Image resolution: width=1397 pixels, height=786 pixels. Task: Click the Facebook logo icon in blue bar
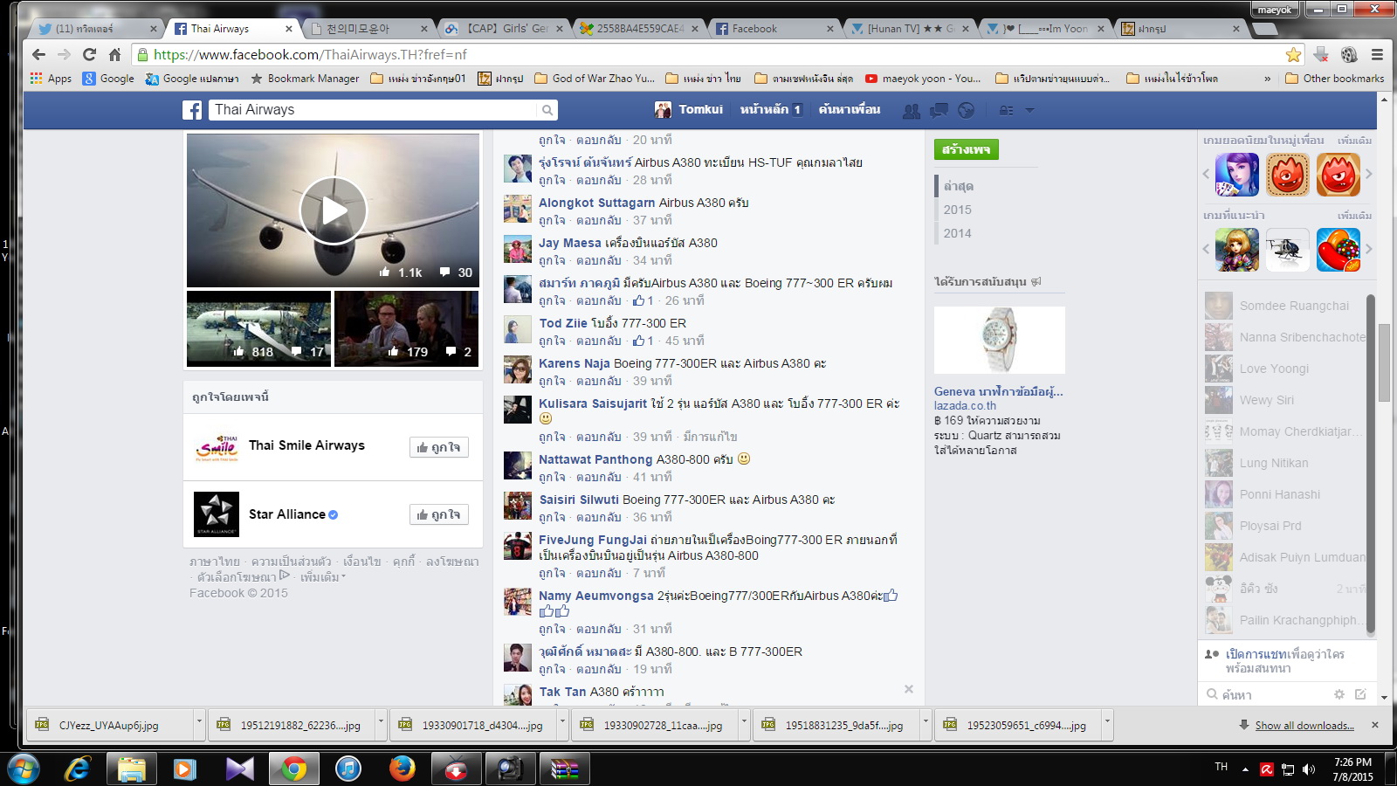point(192,110)
